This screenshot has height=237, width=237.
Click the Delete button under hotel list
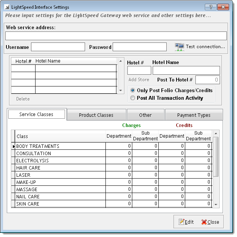(x=23, y=99)
